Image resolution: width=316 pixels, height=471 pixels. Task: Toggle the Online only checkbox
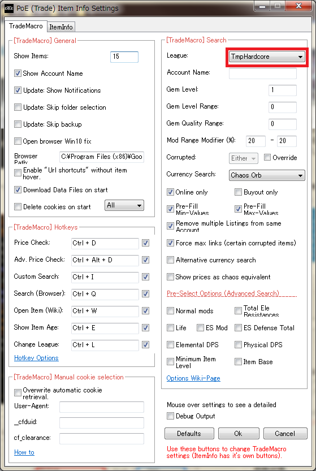click(x=170, y=192)
